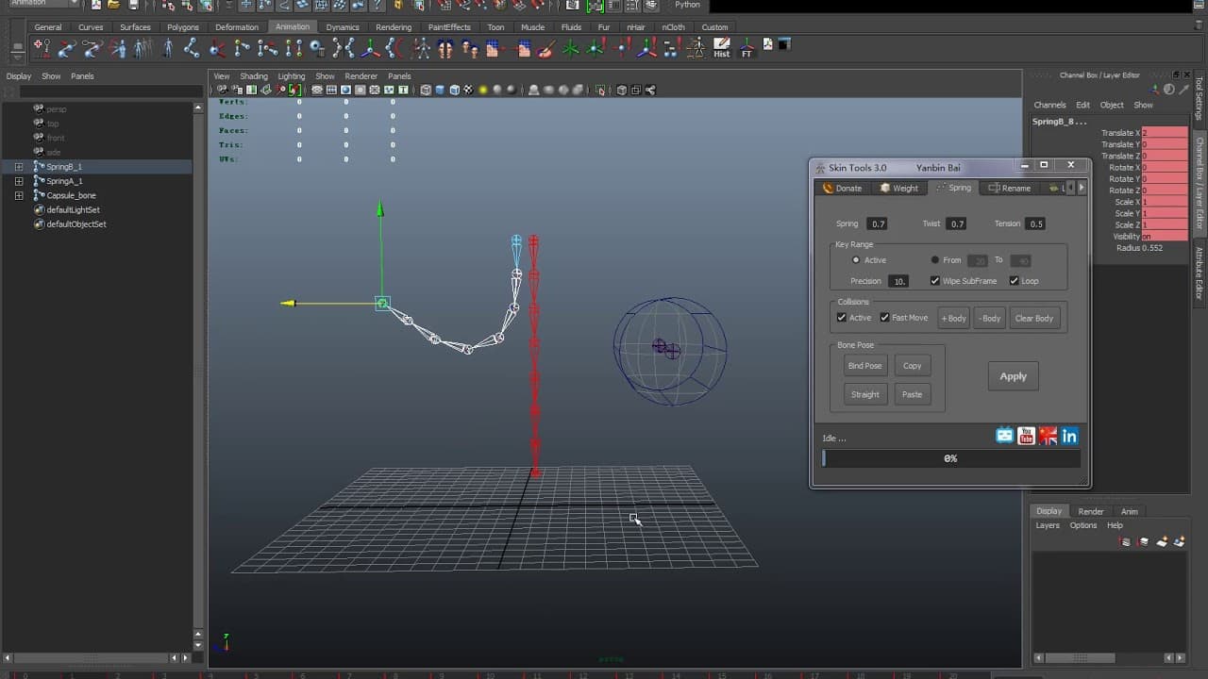Click the XYZ axis joint shelf icon
The height and width of the screenshot is (679, 1208).
pyautogui.click(x=370, y=48)
